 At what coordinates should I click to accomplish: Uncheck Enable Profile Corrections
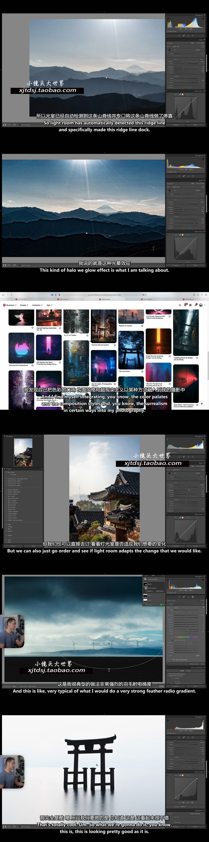168,676
